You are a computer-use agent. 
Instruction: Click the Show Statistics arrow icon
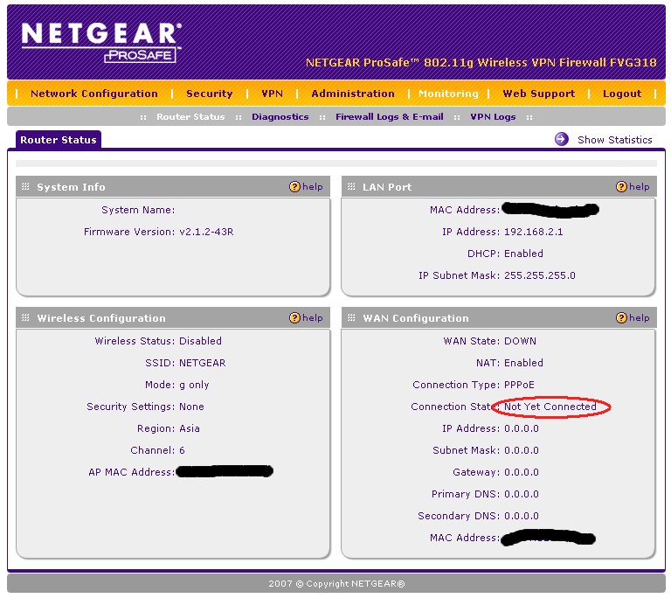point(562,139)
